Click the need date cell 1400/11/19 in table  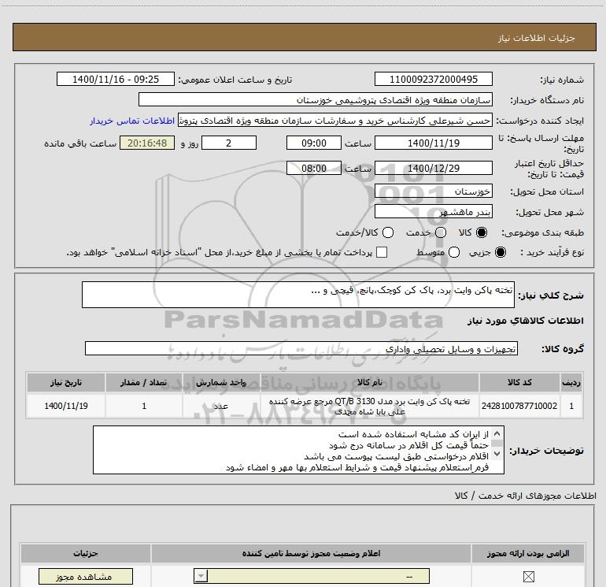pos(65,406)
